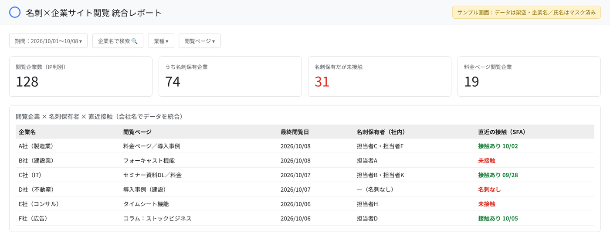This screenshot has width=610, height=240.
Task: Focus the 企業名で検索 search field
Action: [x=118, y=41]
